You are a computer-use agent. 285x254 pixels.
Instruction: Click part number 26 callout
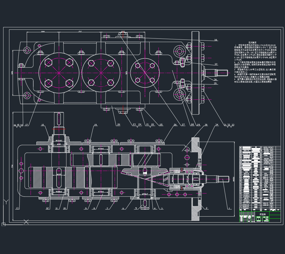(175, 125)
